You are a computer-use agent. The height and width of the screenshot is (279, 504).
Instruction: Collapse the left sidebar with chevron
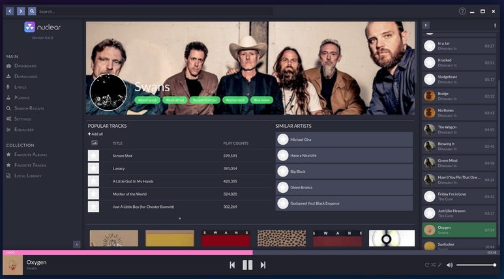[x=76, y=244]
